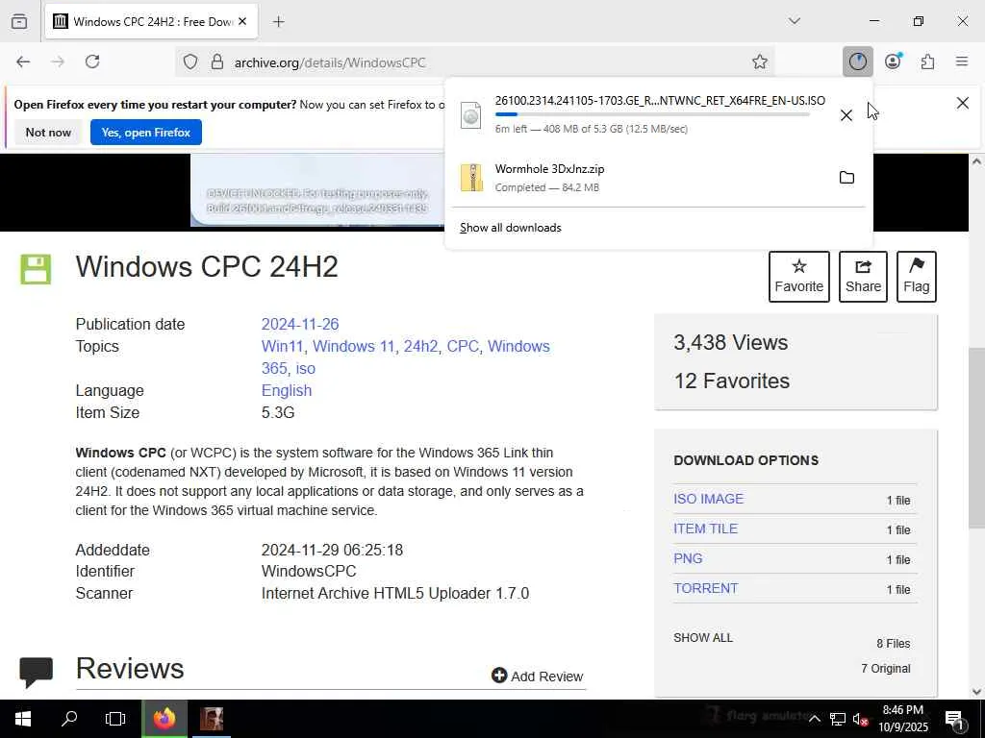Open the CPC topic link
This screenshot has width=985, height=738.
point(463,346)
